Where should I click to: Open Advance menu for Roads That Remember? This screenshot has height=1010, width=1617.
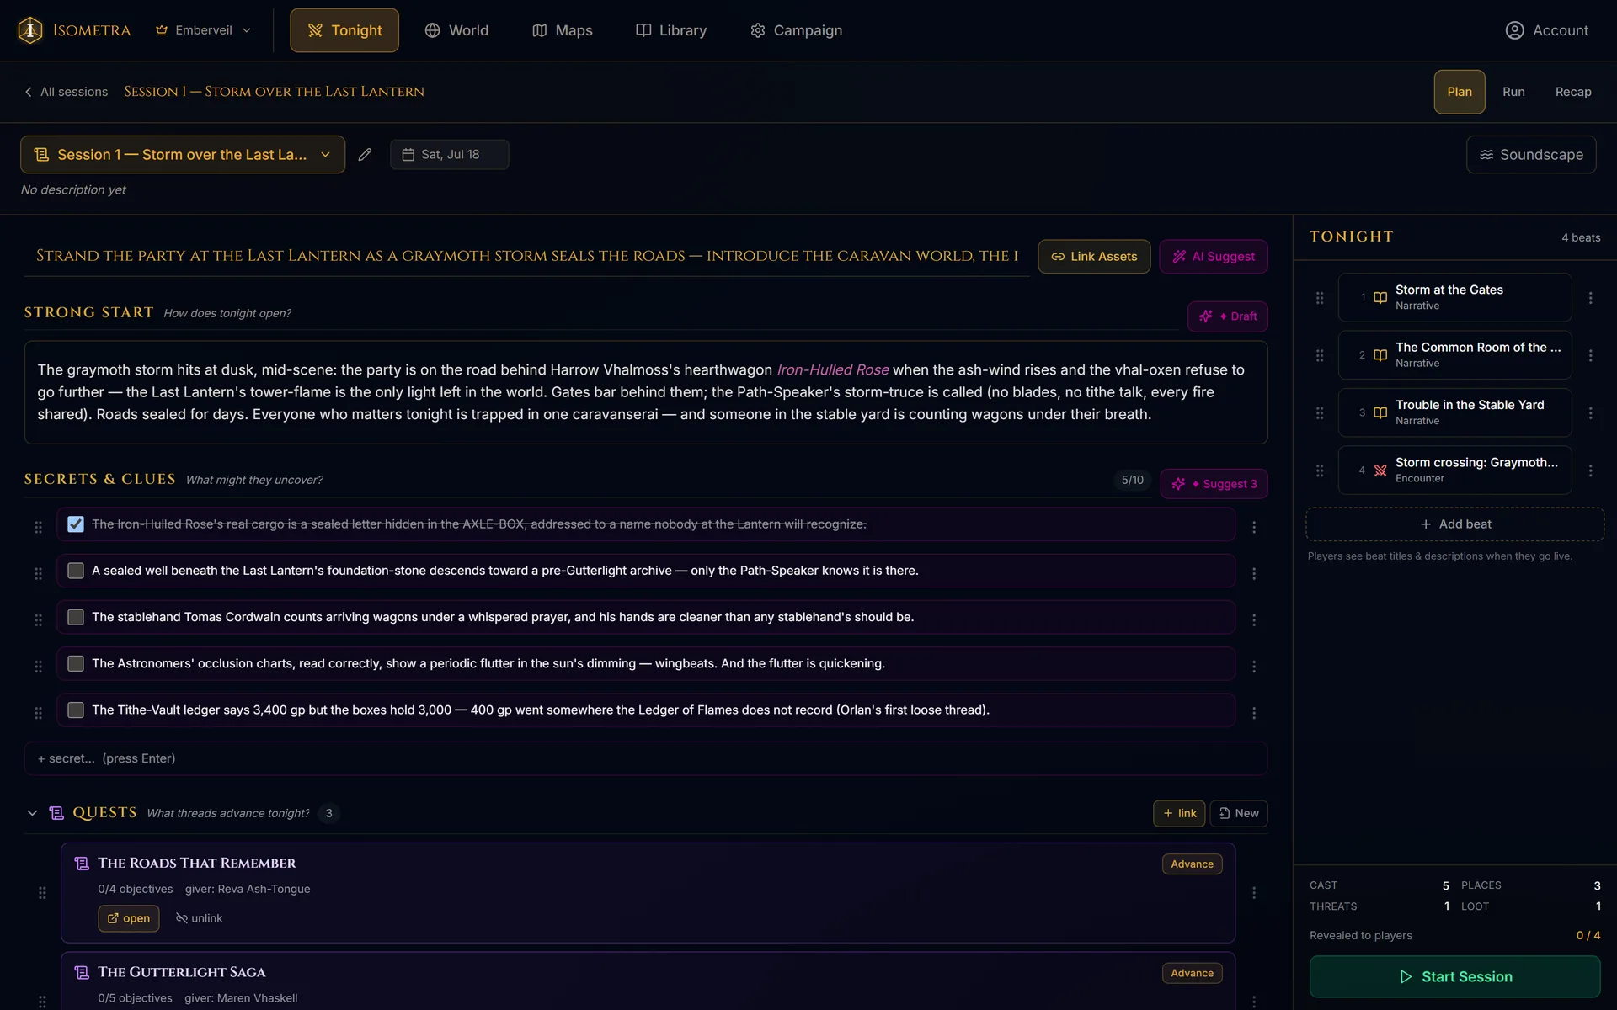click(x=1192, y=864)
